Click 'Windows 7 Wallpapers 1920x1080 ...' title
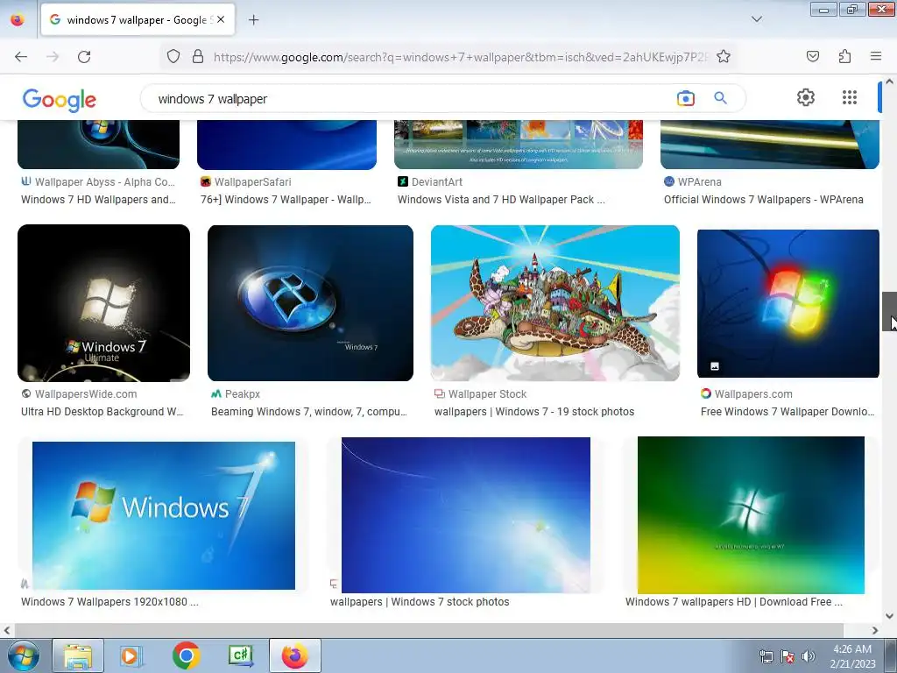The height and width of the screenshot is (673, 897). [x=109, y=601]
